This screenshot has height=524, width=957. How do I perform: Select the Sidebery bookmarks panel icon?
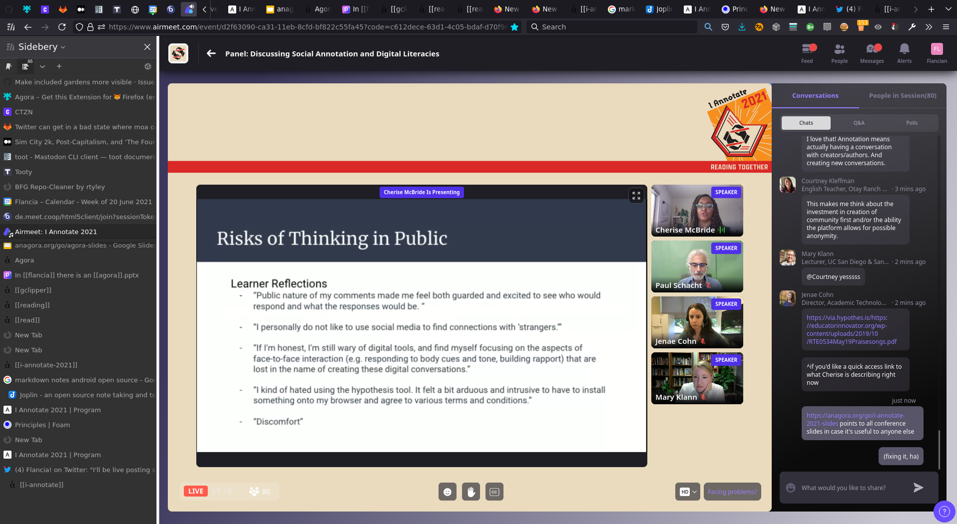[x=8, y=66]
